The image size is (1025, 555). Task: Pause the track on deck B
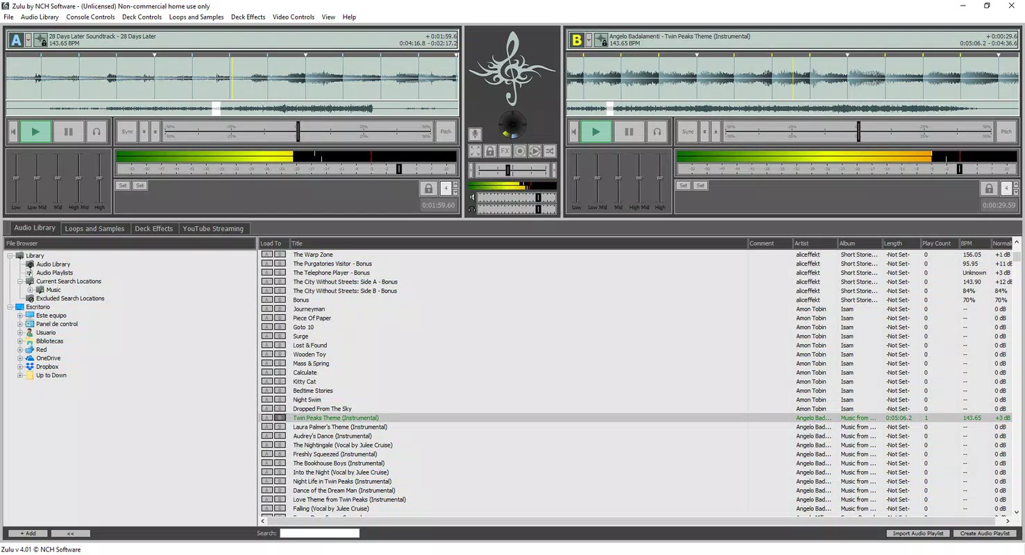[629, 131]
